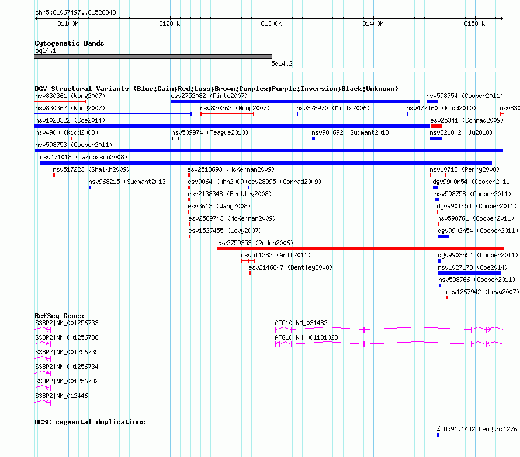Click the chr5:81067497..81526843 coordinate label
This screenshot has width=520, height=457.
point(75,13)
